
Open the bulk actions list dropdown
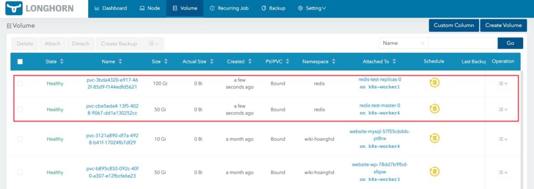coord(153,44)
